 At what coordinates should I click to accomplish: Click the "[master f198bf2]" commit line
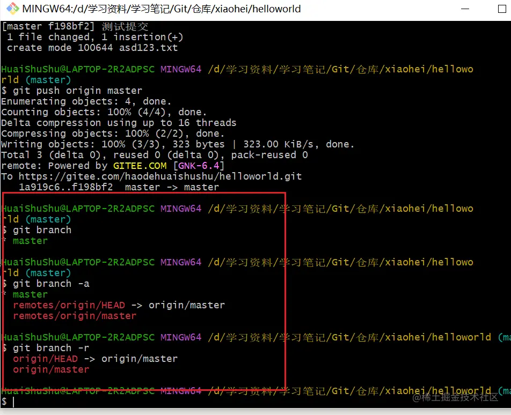point(75,26)
